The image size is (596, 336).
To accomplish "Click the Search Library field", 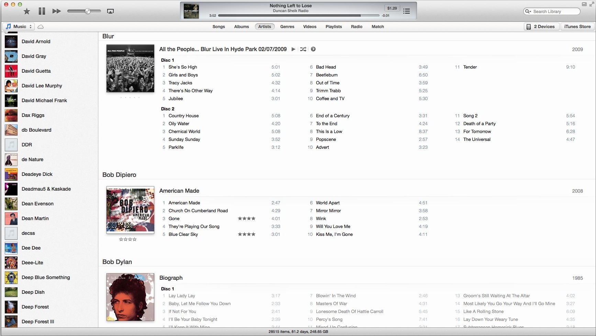I will point(552,11).
